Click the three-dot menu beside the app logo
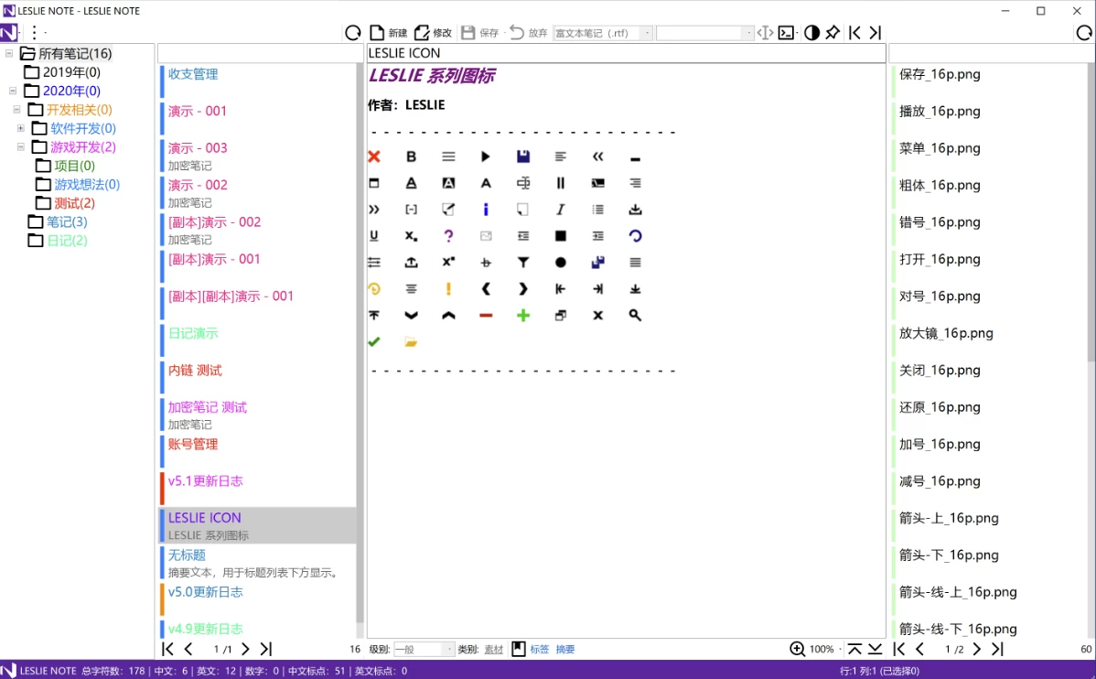 34,33
